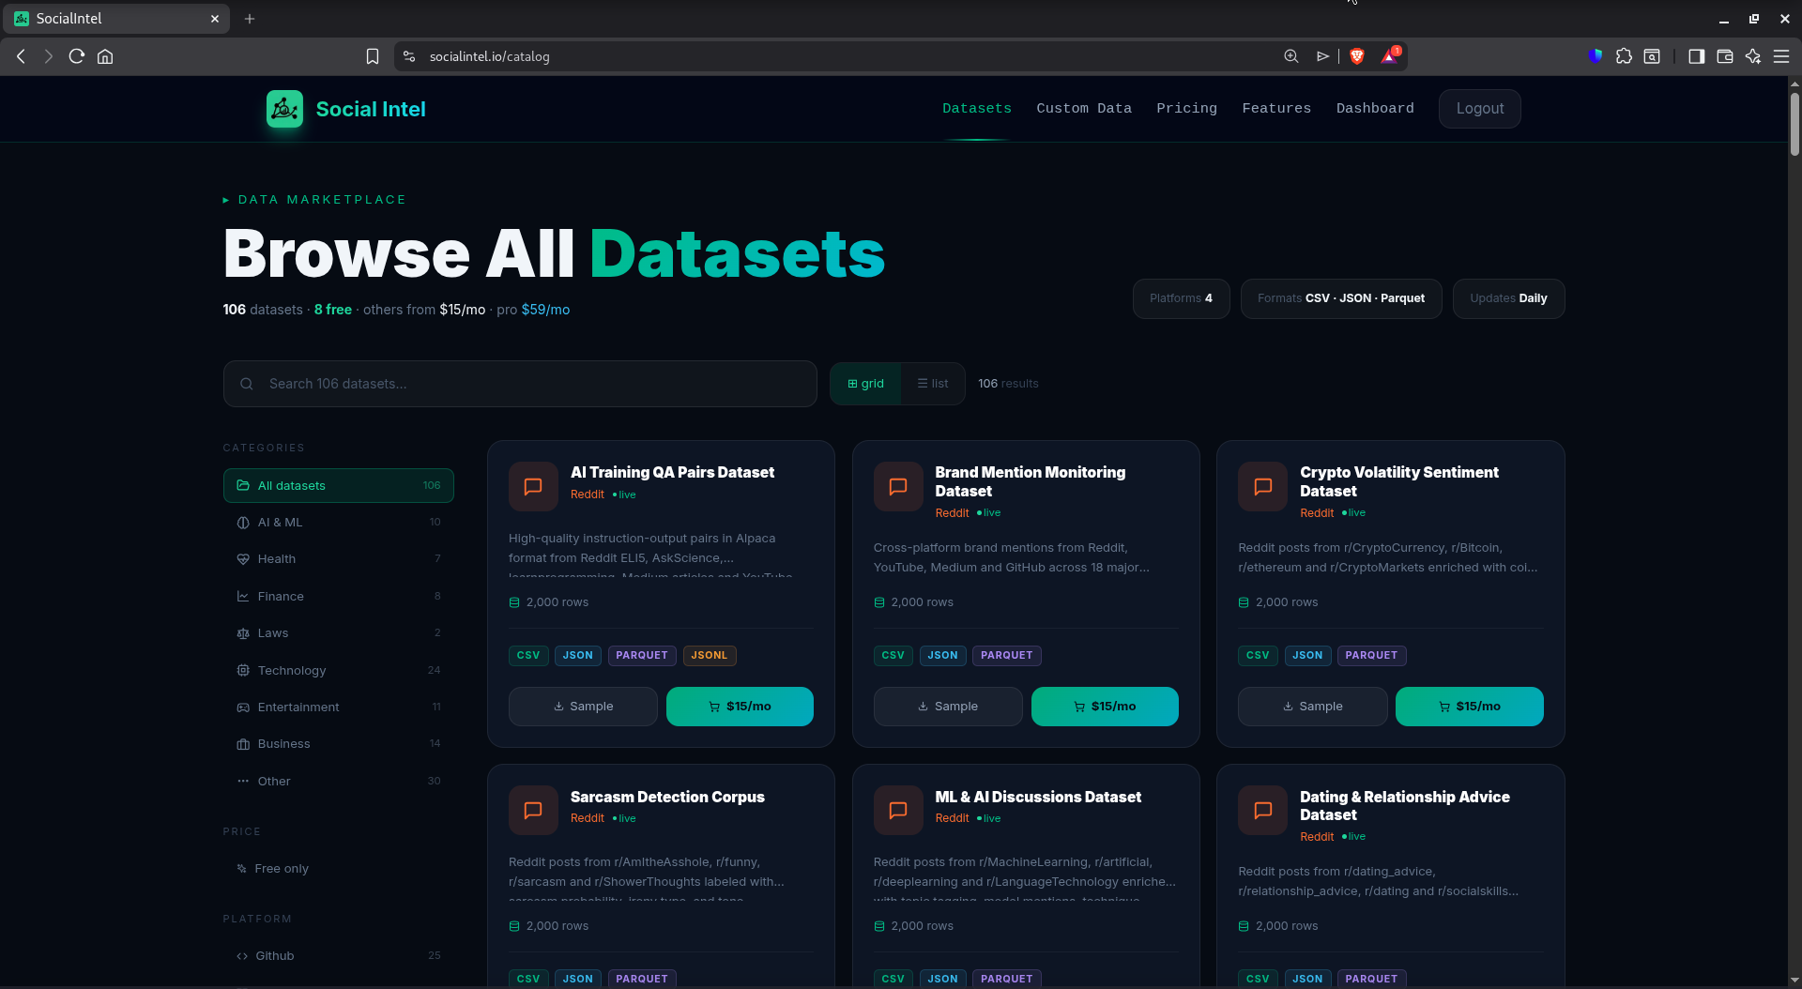Click the Social Intel logo icon

284,109
